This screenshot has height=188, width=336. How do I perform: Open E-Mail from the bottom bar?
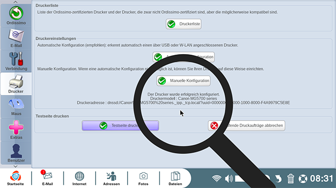[48, 178]
